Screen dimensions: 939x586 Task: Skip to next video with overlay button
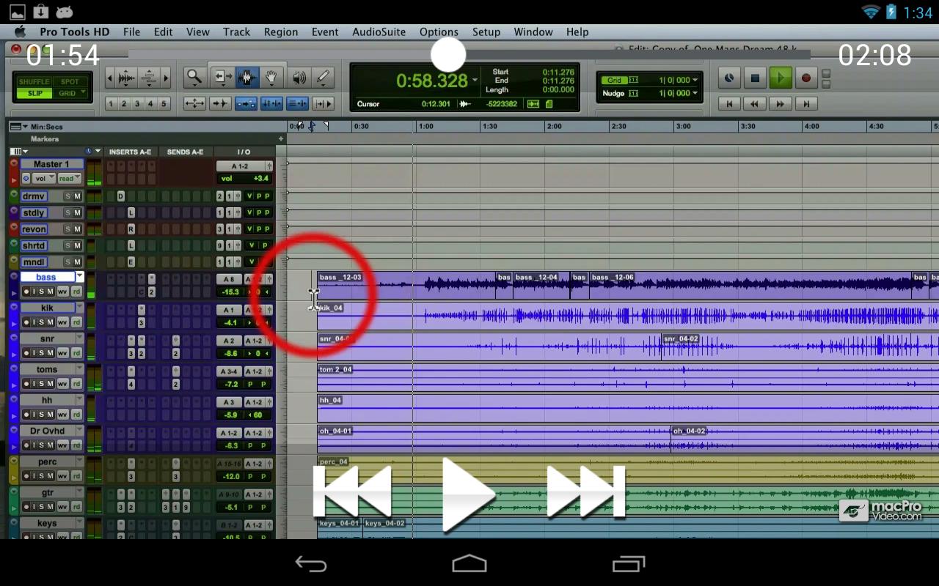click(585, 492)
